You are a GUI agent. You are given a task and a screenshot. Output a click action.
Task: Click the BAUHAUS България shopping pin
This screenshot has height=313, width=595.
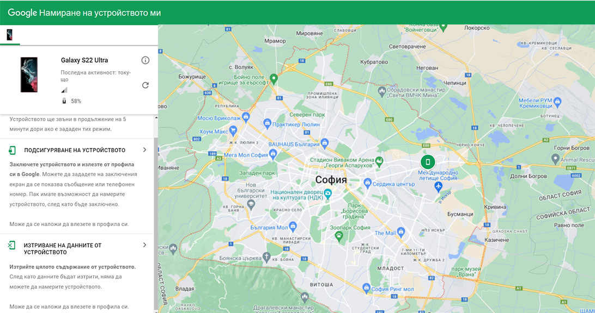pyautogui.click(x=324, y=143)
